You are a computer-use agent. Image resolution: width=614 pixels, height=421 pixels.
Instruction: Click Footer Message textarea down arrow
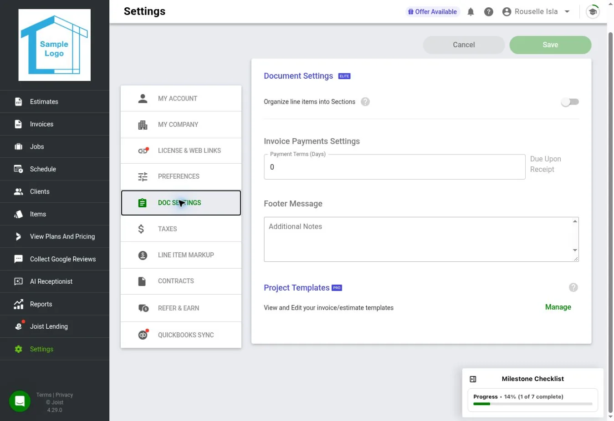point(575,250)
